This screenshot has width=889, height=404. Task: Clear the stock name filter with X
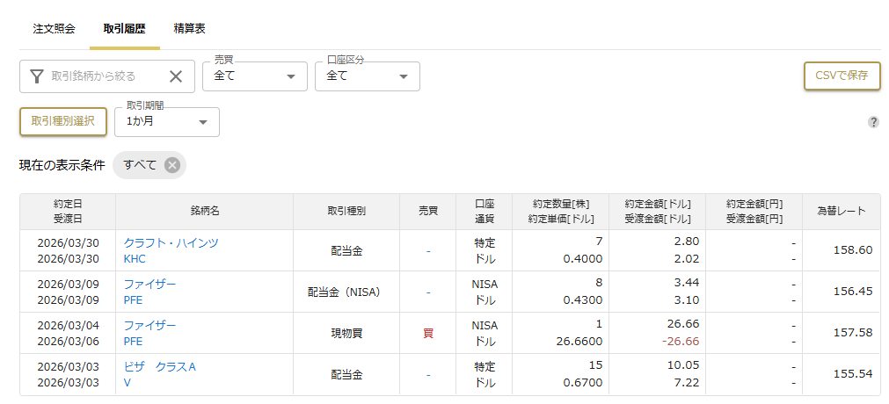click(176, 76)
